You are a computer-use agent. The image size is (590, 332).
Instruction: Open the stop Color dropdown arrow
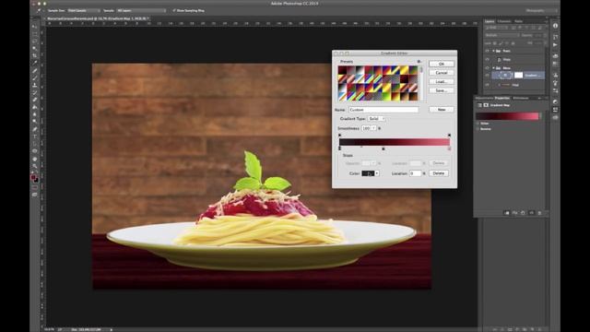[x=377, y=173]
